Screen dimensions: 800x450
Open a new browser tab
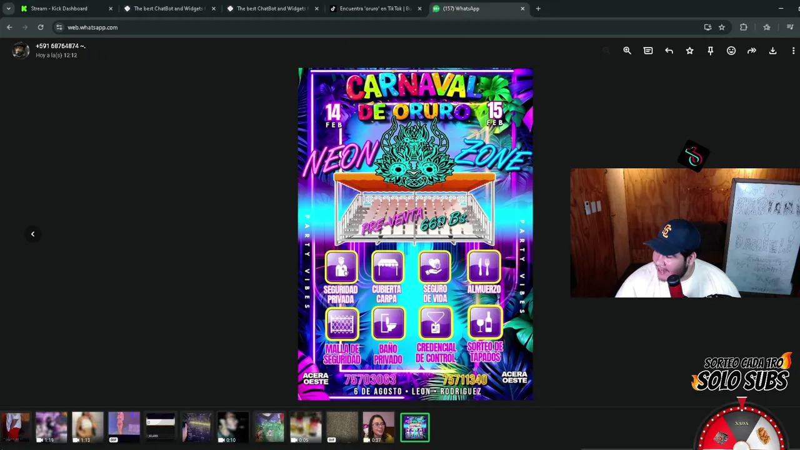point(538,9)
